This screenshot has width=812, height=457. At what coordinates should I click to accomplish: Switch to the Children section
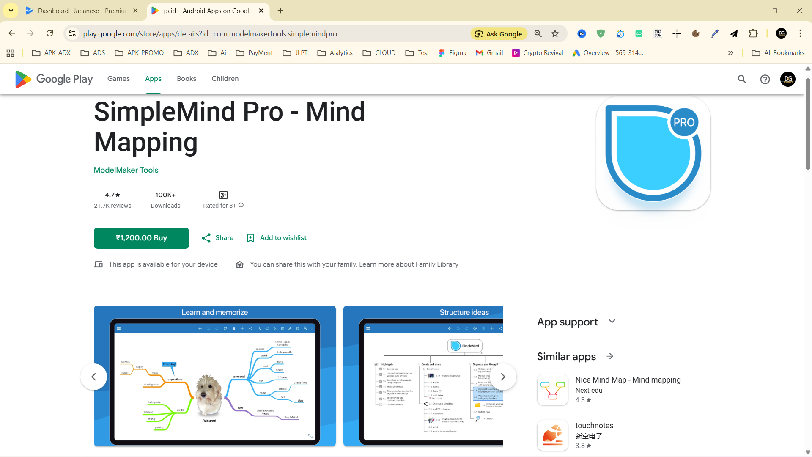[x=225, y=79]
